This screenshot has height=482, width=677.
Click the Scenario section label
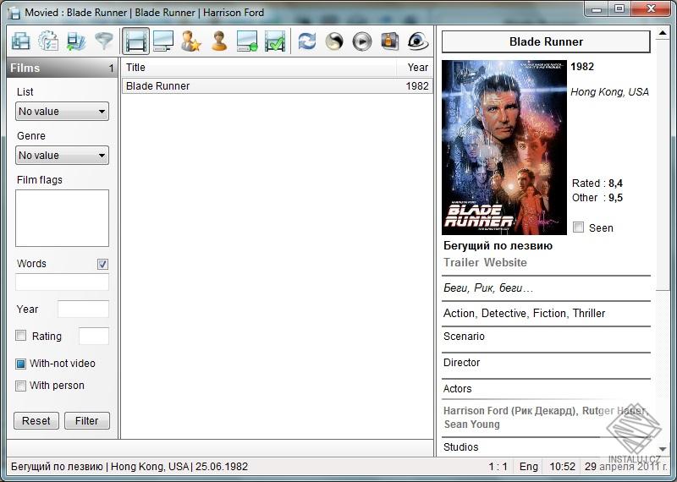464,337
